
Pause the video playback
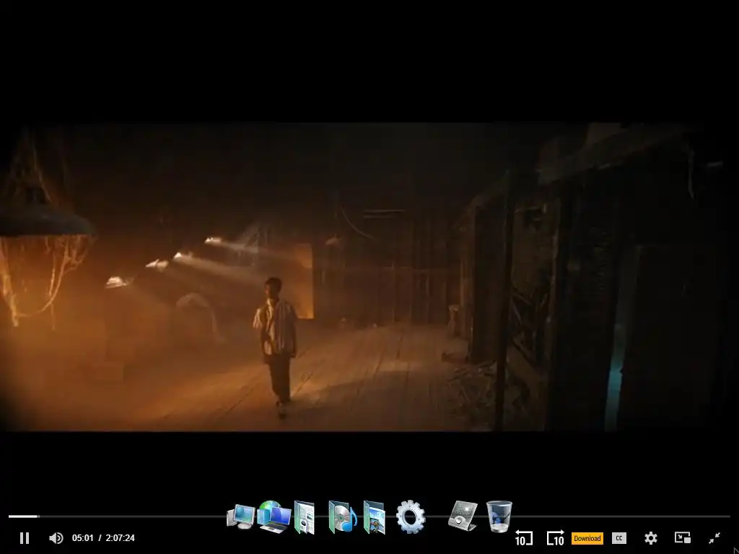pyautogui.click(x=25, y=538)
